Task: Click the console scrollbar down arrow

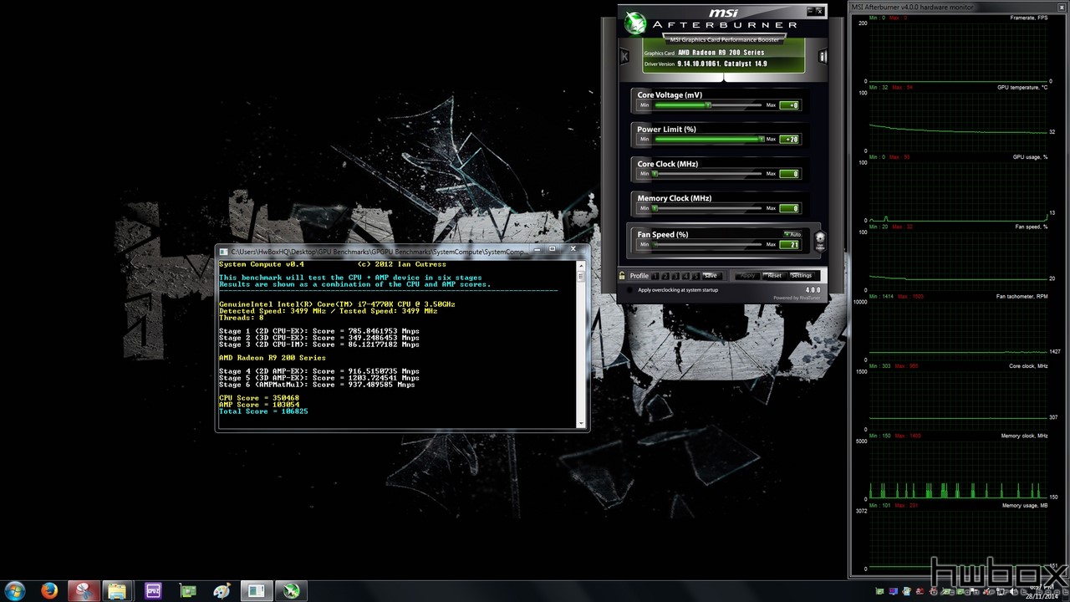Action: (582, 424)
